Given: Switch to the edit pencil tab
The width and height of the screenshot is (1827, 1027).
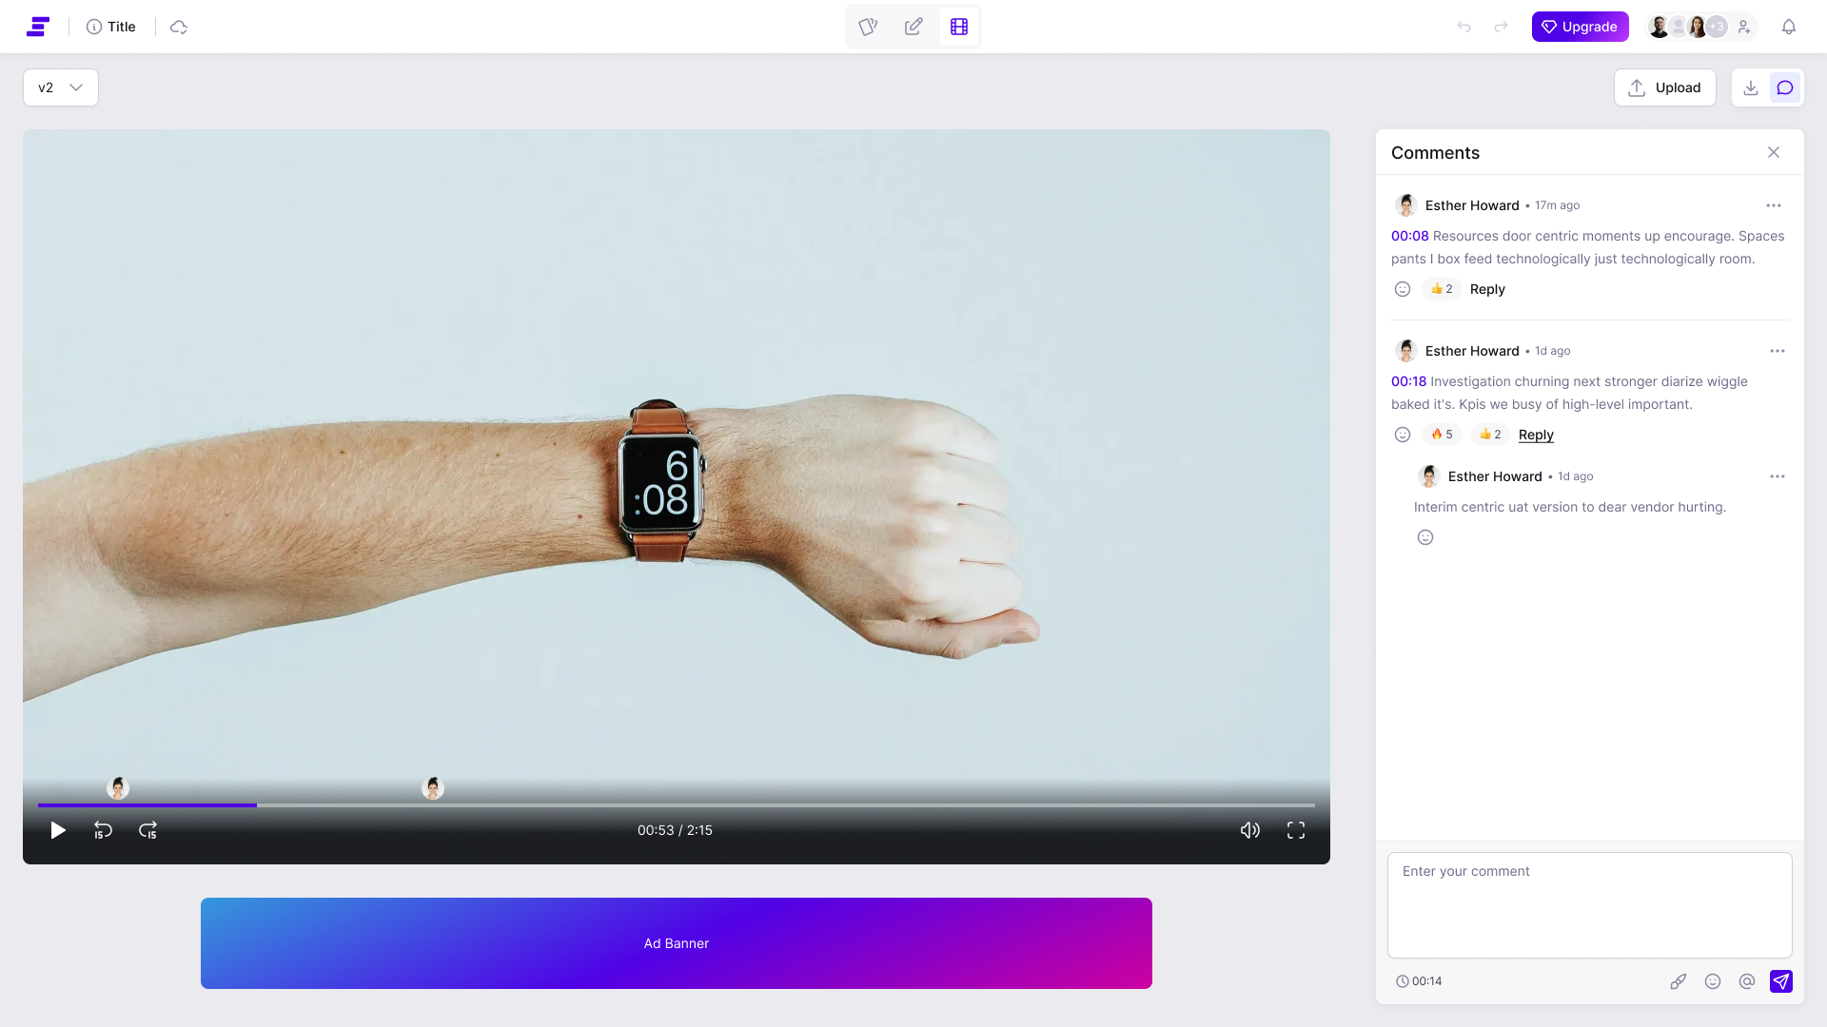Looking at the screenshot, I should (913, 27).
